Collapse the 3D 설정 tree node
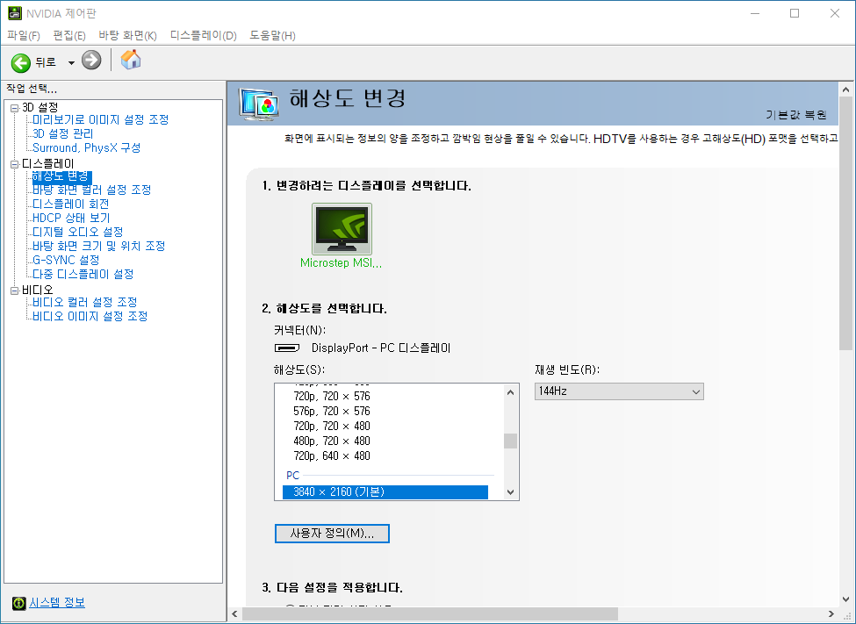 (15, 108)
